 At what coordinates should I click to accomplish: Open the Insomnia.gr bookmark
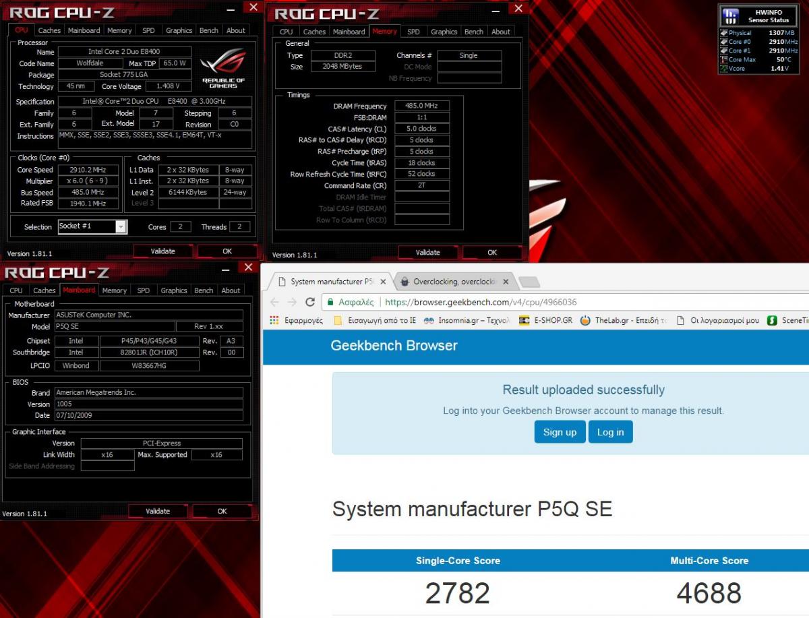click(467, 321)
